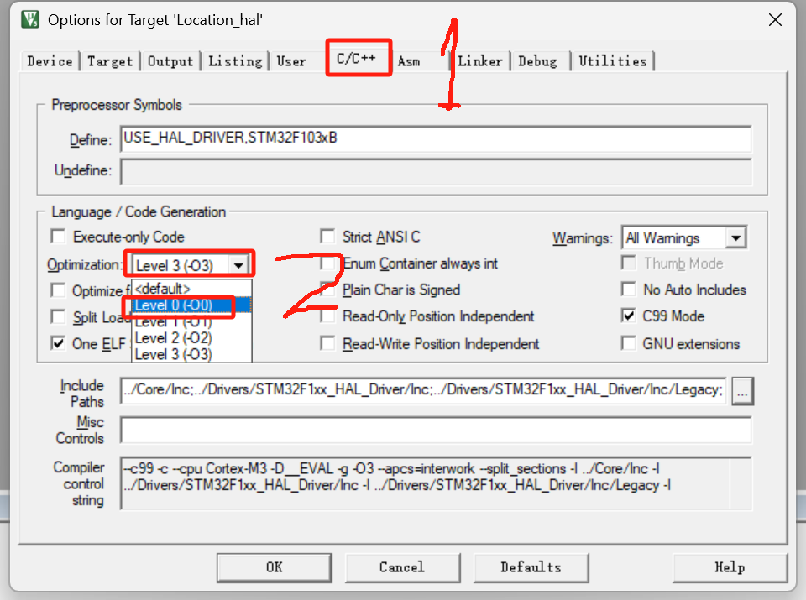Uncheck One ELF Section per Function

click(x=59, y=343)
